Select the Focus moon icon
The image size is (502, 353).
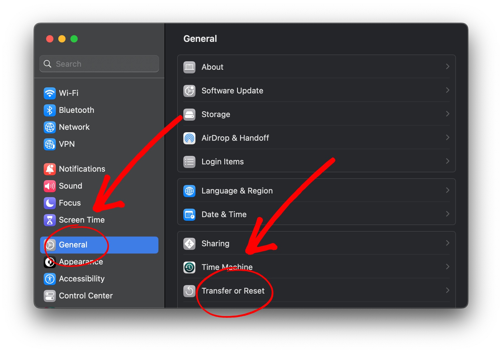click(x=50, y=203)
